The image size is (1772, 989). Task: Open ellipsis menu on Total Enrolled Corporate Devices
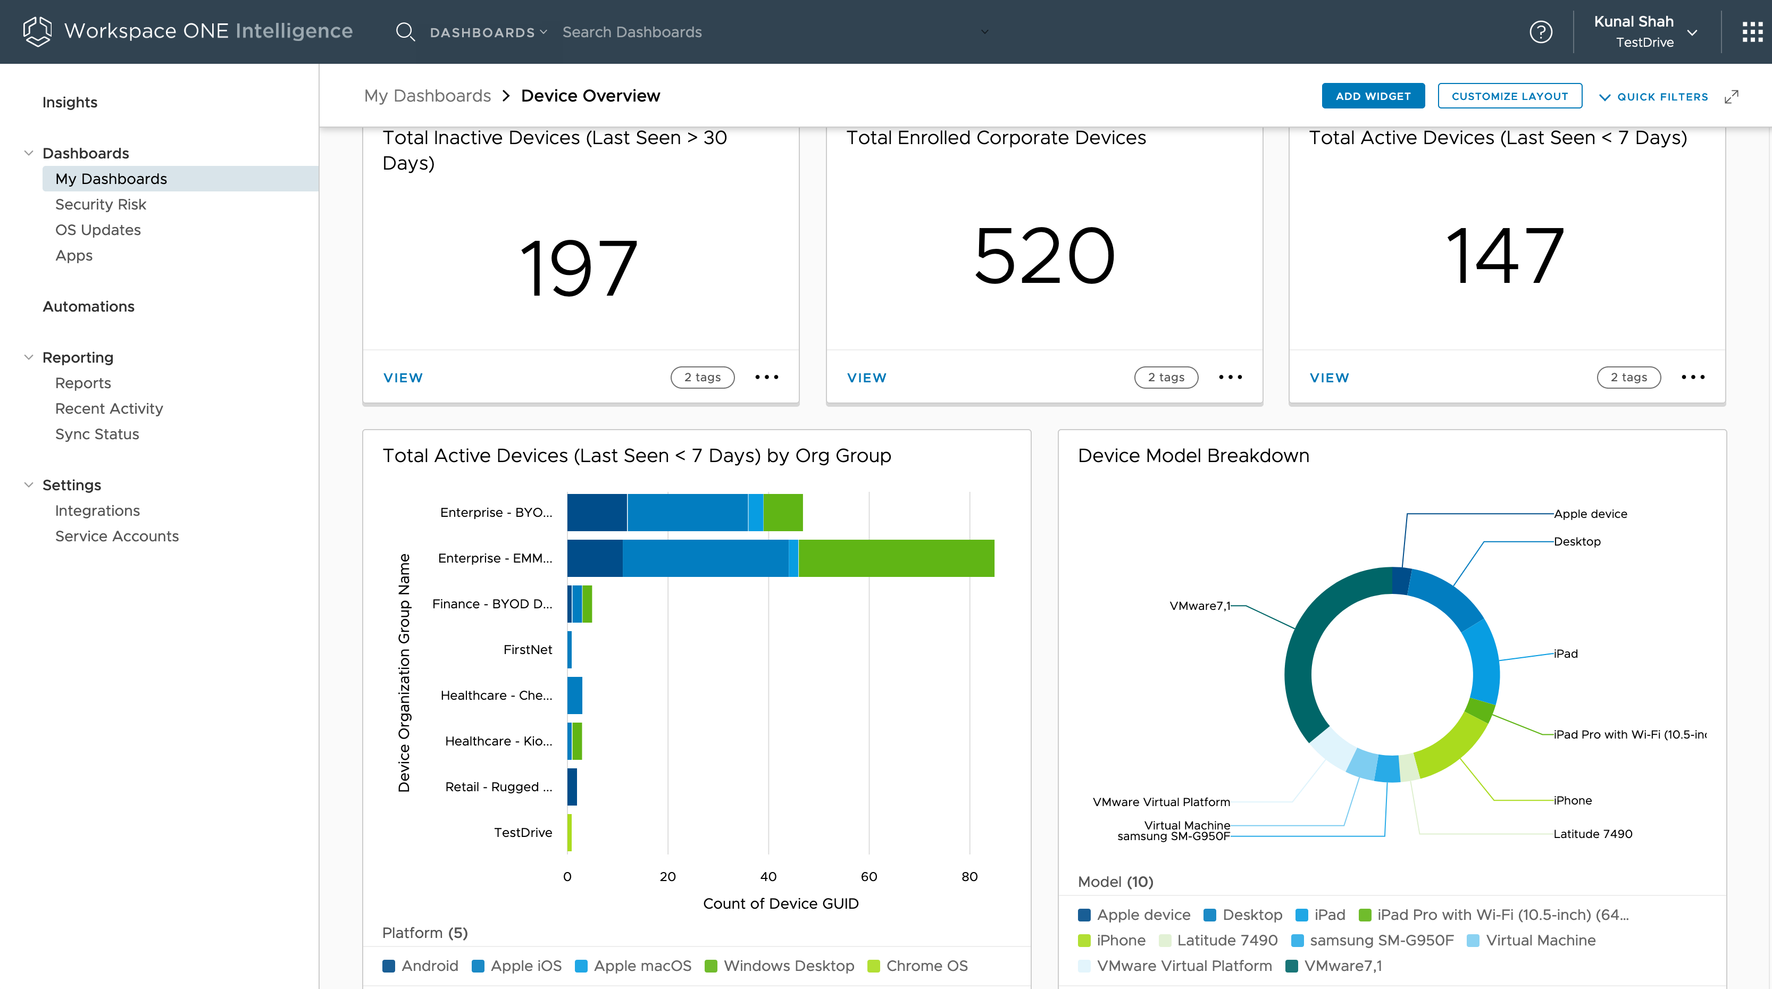1230,377
